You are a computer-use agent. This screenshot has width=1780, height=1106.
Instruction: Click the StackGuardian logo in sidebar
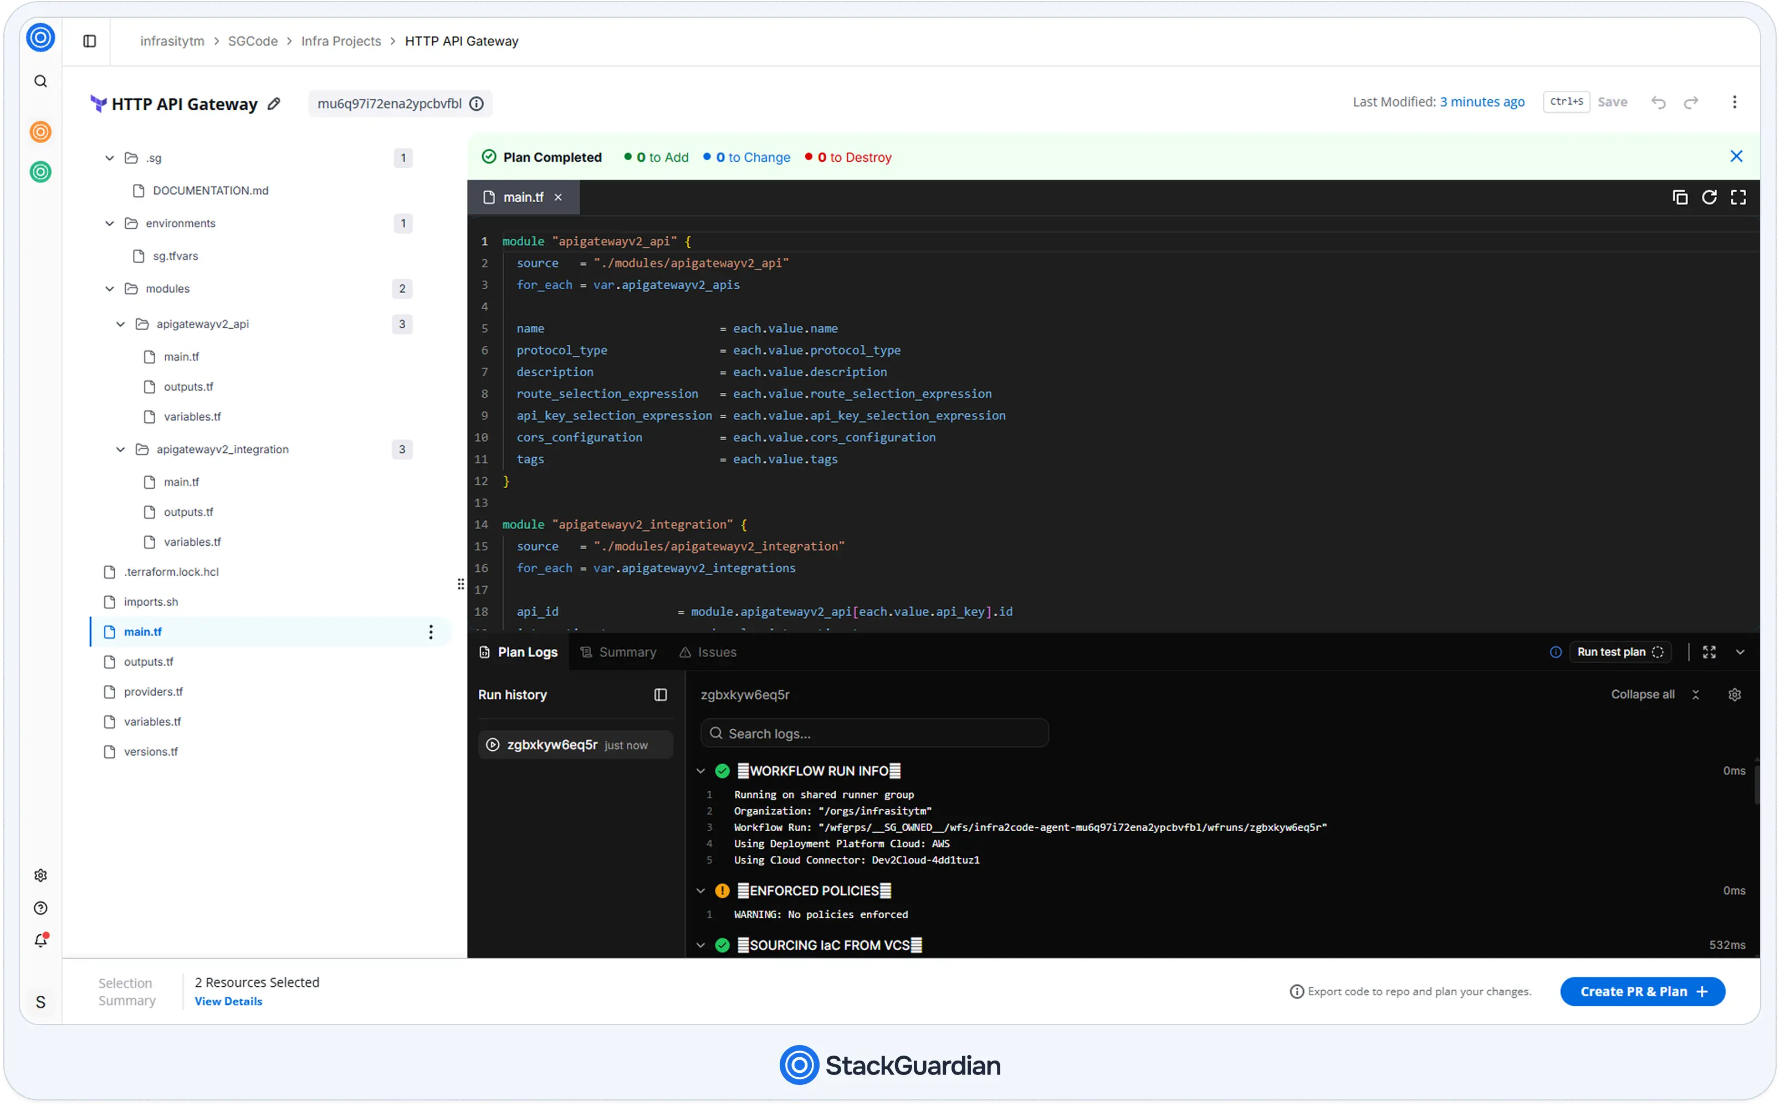[x=40, y=37]
